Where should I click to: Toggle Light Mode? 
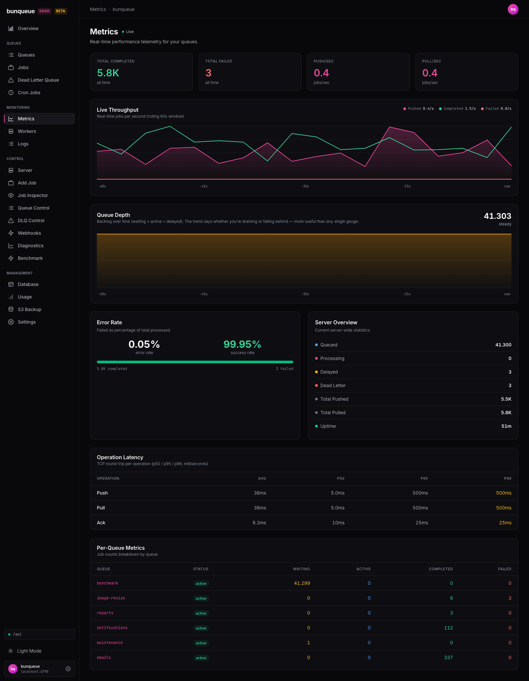(x=39, y=651)
